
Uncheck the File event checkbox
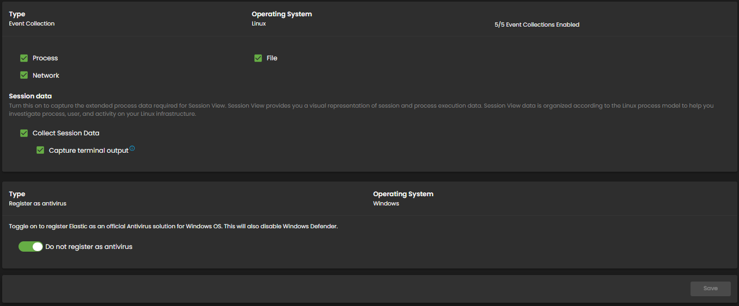click(258, 58)
